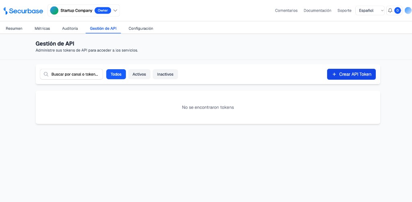Viewport: 412px width, 202px height.
Task: Expand the Startup Company switcher chevron
Action: [115, 10]
